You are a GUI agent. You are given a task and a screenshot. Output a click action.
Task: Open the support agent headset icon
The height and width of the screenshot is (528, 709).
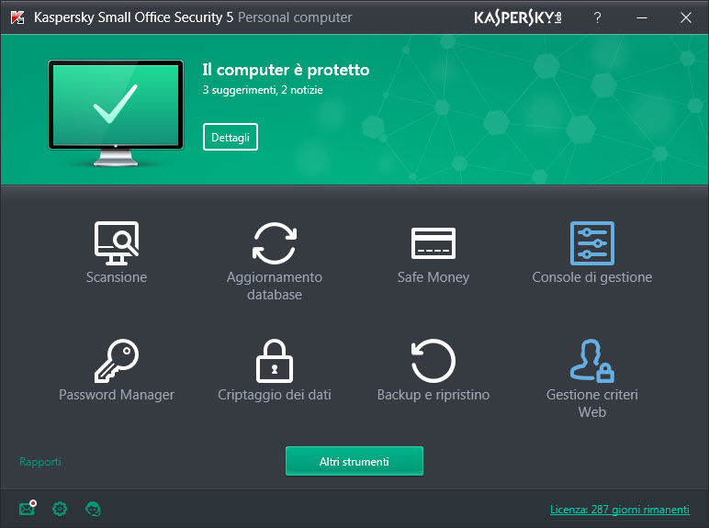pos(93,509)
